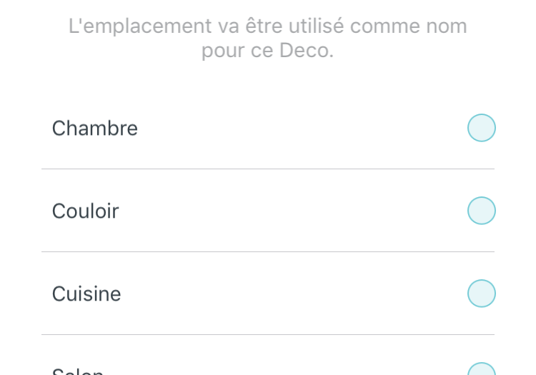Tap the Couloir text label

point(86,211)
